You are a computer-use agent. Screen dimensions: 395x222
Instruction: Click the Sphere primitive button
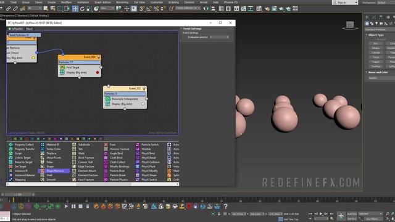[x=376, y=48]
